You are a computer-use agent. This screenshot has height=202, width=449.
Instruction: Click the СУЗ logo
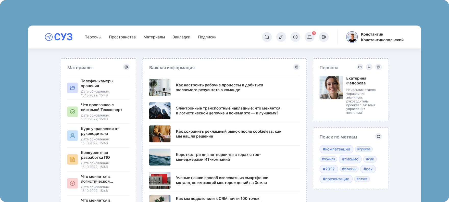pos(59,37)
